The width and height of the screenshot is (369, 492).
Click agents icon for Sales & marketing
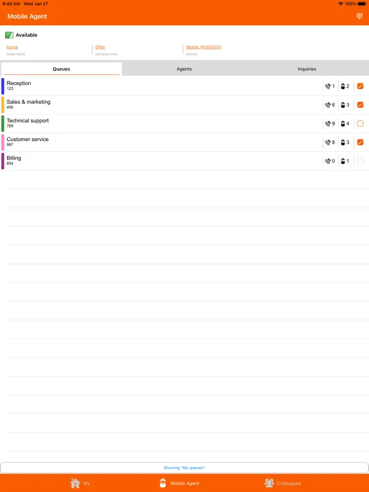[343, 105]
